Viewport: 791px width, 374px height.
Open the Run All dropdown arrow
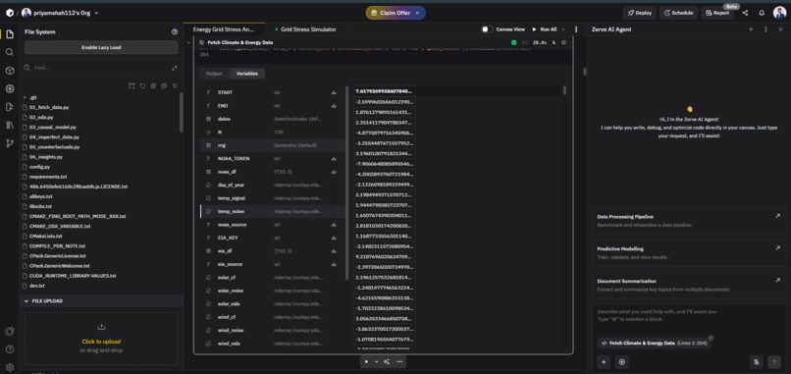[563, 29]
